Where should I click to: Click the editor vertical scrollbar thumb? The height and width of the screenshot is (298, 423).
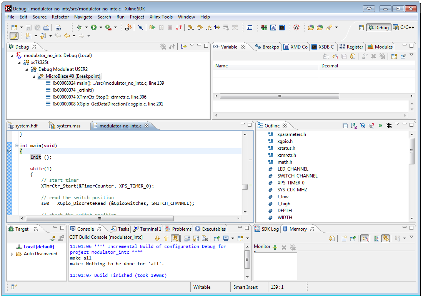pos(245,187)
